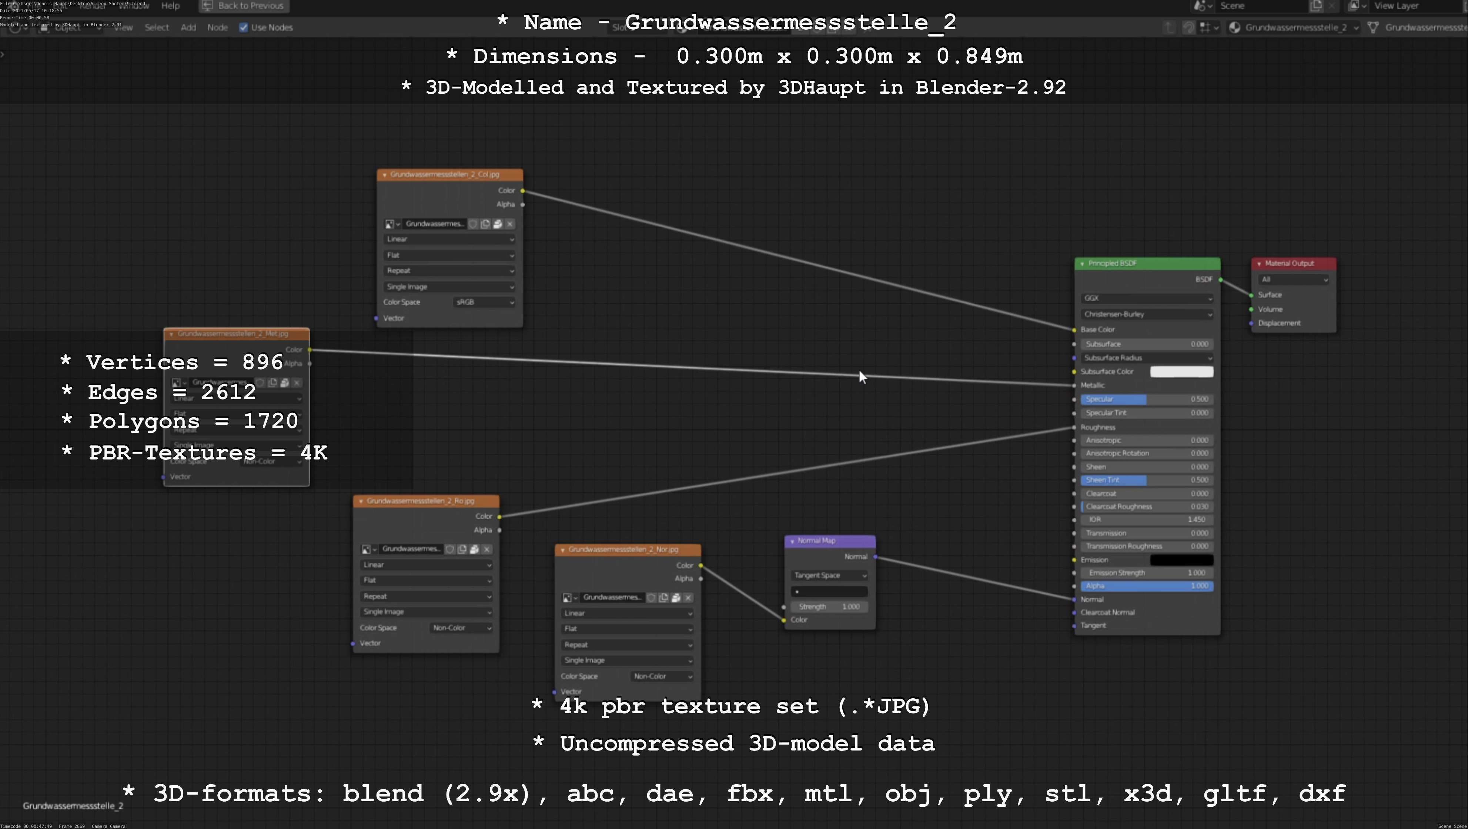Click the material sphere icon in header
The height and width of the screenshot is (829, 1468).
tap(1234, 27)
